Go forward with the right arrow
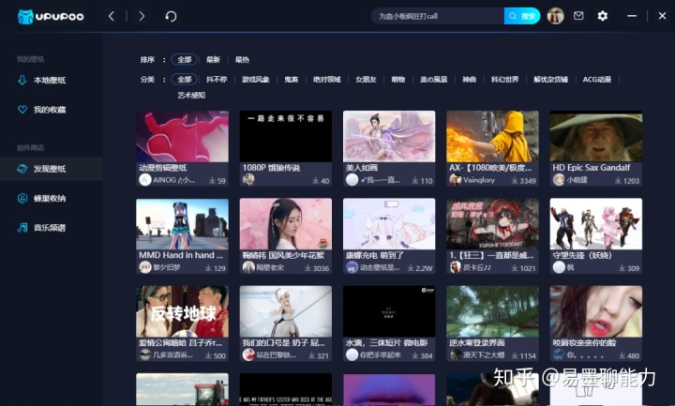675x406 pixels. [x=142, y=16]
